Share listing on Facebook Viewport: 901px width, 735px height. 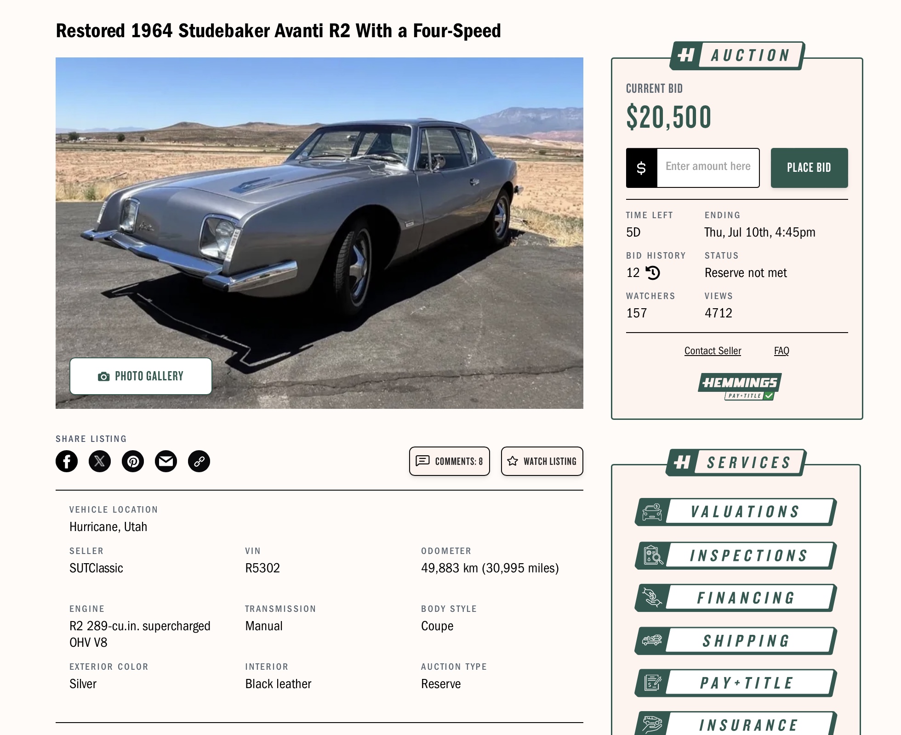point(67,461)
